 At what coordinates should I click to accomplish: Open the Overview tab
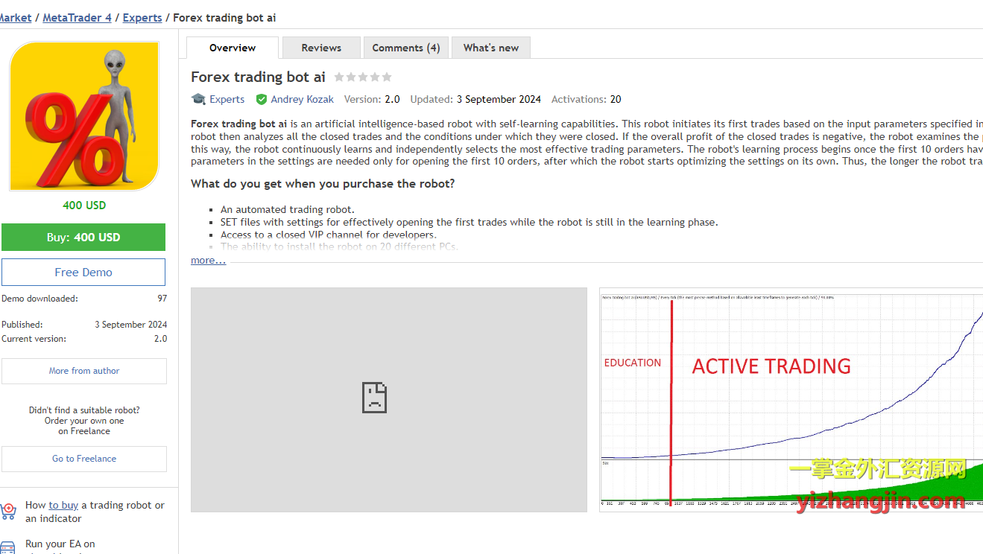click(x=233, y=48)
